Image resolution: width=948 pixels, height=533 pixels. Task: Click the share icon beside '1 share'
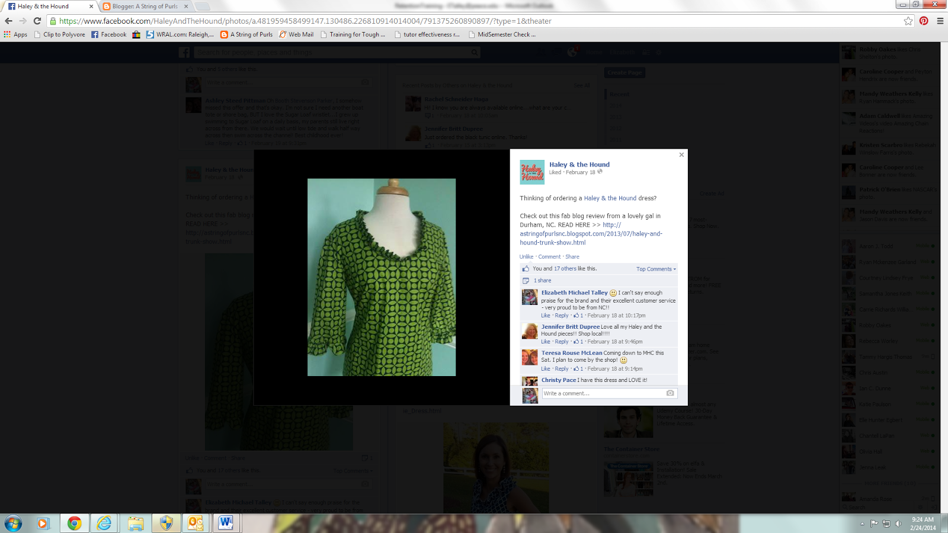pos(526,281)
